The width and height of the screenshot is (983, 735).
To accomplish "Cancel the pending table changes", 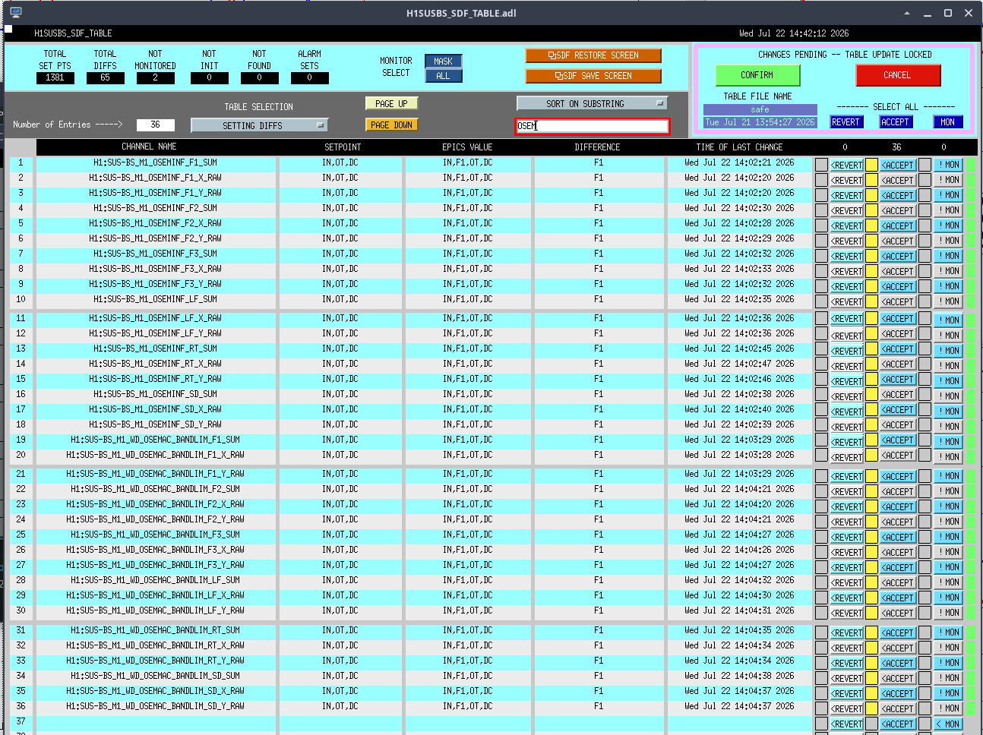I will click(898, 75).
